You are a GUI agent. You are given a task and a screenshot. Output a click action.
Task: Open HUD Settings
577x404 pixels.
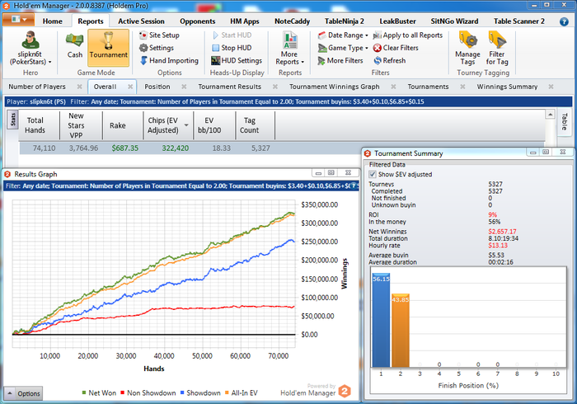[x=237, y=61]
